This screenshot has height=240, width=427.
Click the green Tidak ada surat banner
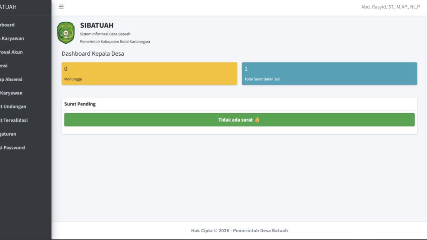tap(239, 120)
